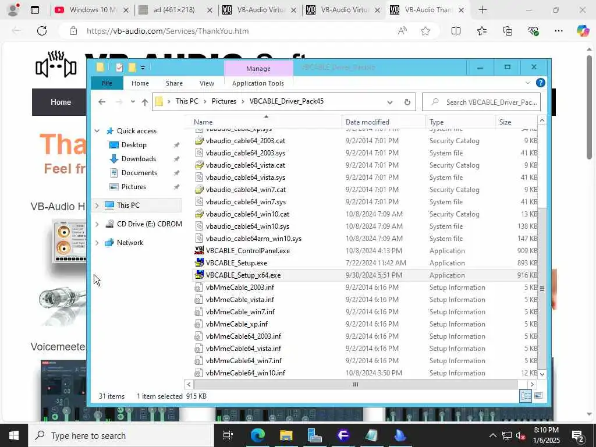The height and width of the screenshot is (447, 596).
Task: Open Edge Settings and more ellipsis
Action: pos(558,31)
